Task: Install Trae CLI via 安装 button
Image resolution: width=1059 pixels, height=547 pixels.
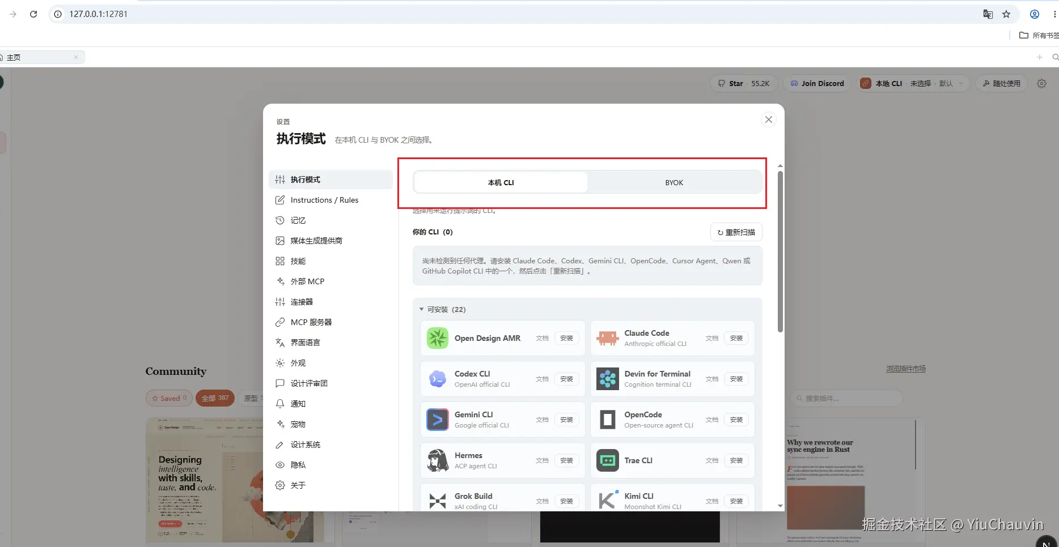Action: click(736, 460)
